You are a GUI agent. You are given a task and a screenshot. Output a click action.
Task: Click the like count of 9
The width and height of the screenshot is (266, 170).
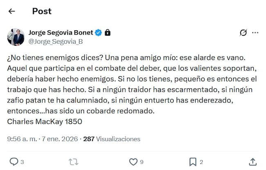142,162
